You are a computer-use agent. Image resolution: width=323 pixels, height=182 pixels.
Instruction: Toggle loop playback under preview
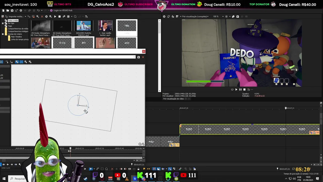click(x=232, y=89)
